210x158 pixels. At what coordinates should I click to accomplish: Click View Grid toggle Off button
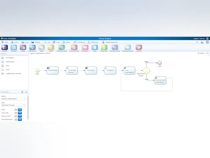pos(20,113)
